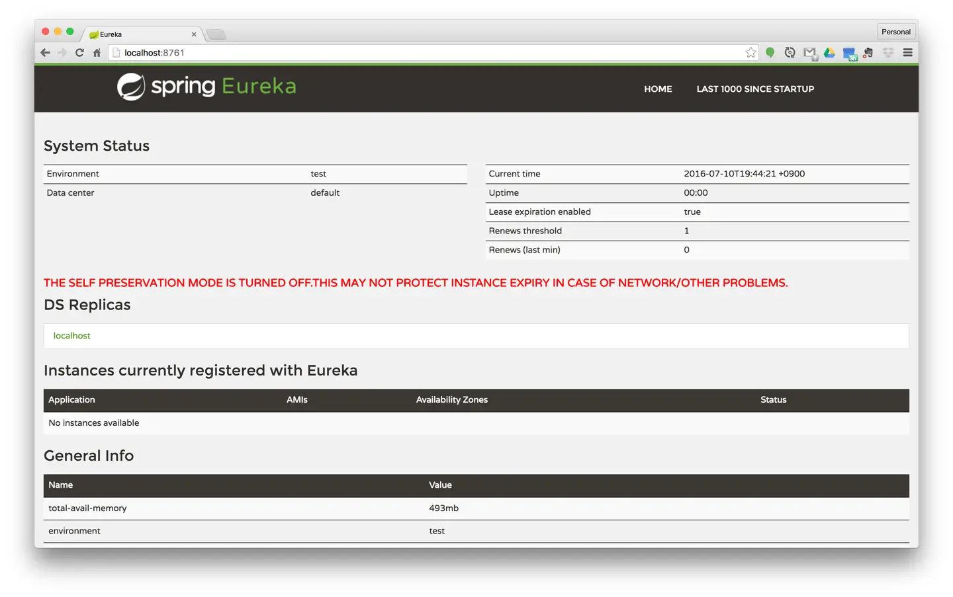Reload the Eureka page
Screen dimensions: 953x597
click(79, 53)
